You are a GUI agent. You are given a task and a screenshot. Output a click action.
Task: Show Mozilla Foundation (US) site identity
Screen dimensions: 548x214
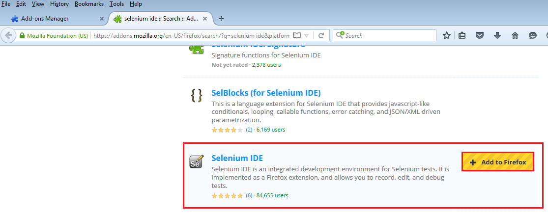pos(54,36)
